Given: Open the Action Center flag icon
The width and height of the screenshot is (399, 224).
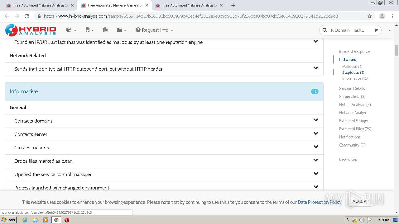Looking at the screenshot, I should pos(369,220).
